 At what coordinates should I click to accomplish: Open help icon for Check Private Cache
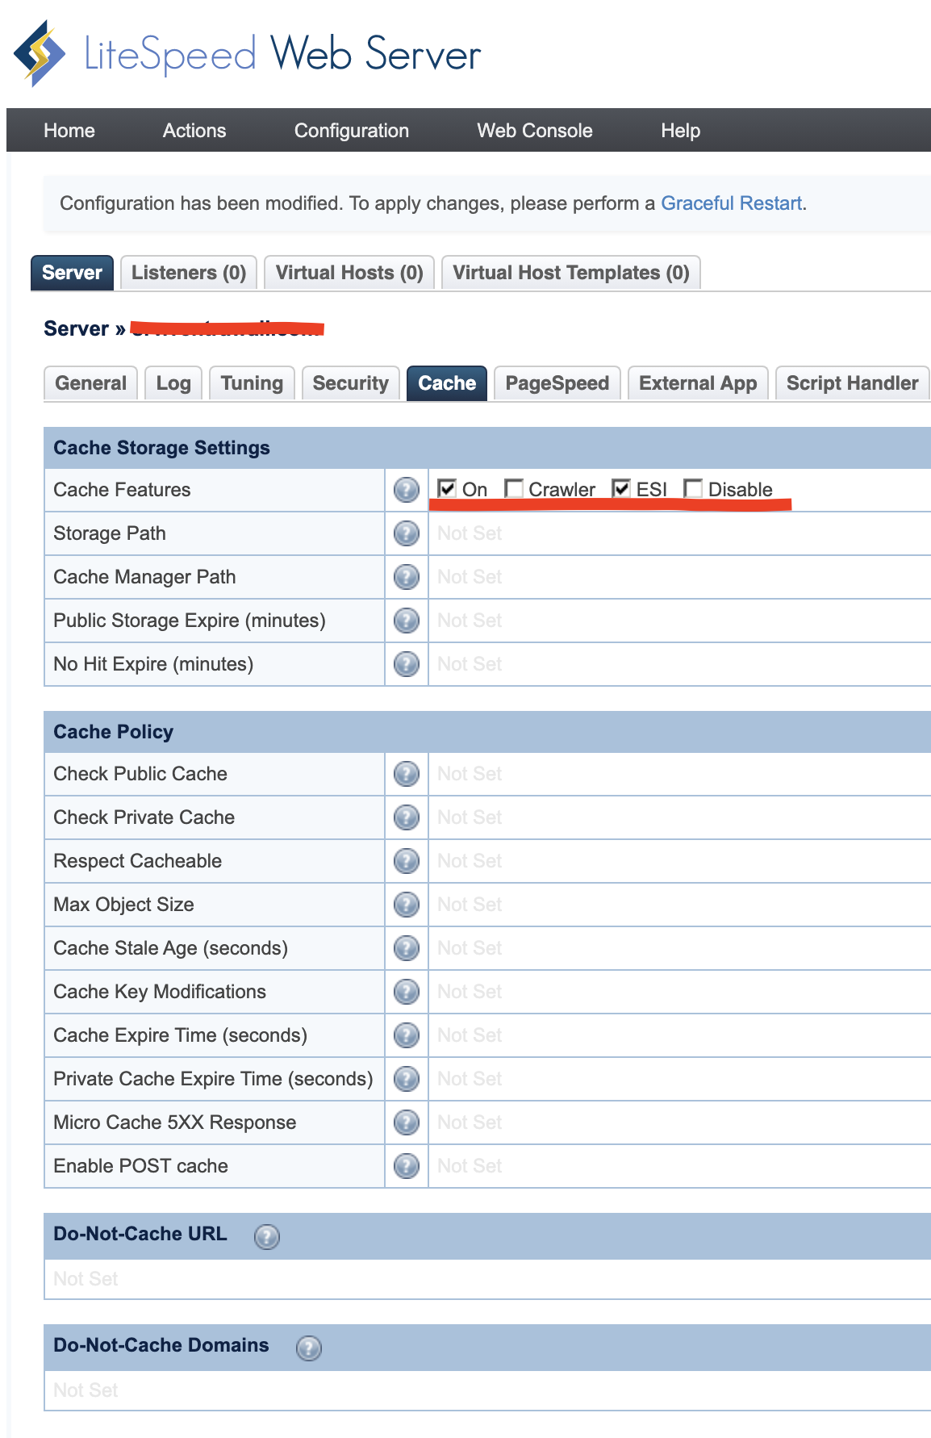407,817
